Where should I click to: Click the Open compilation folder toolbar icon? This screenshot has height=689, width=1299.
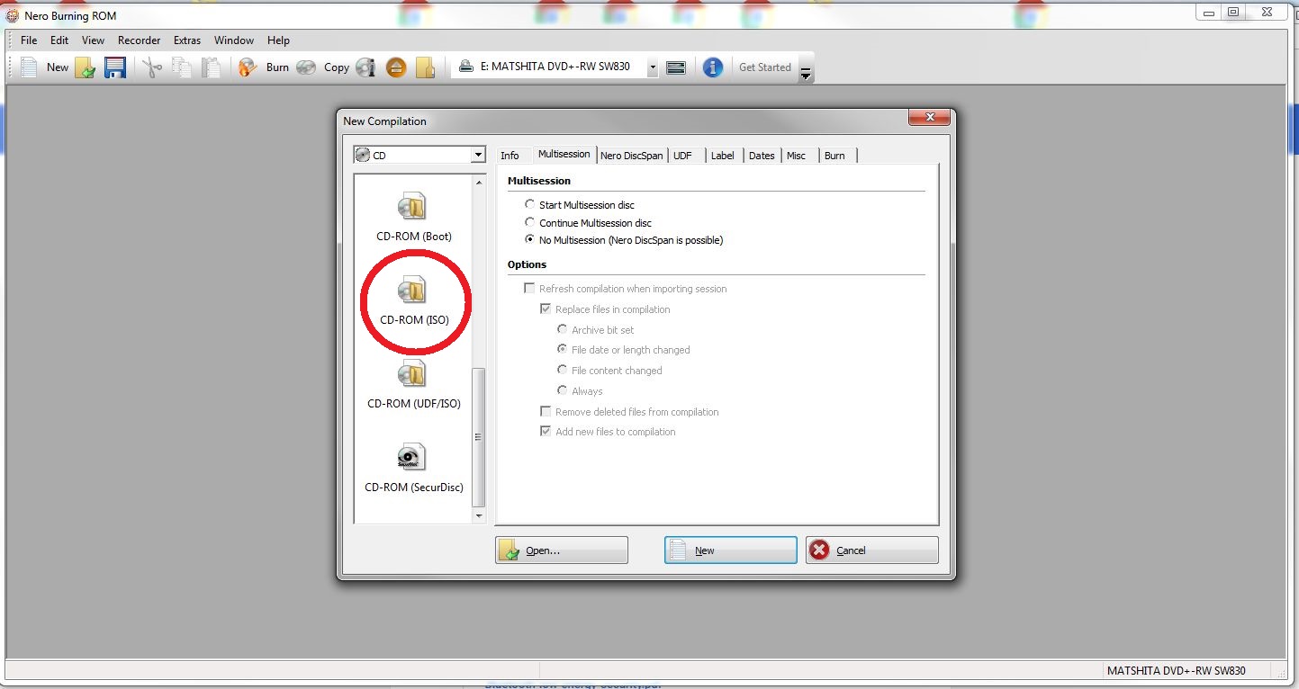tap(86, 67)
